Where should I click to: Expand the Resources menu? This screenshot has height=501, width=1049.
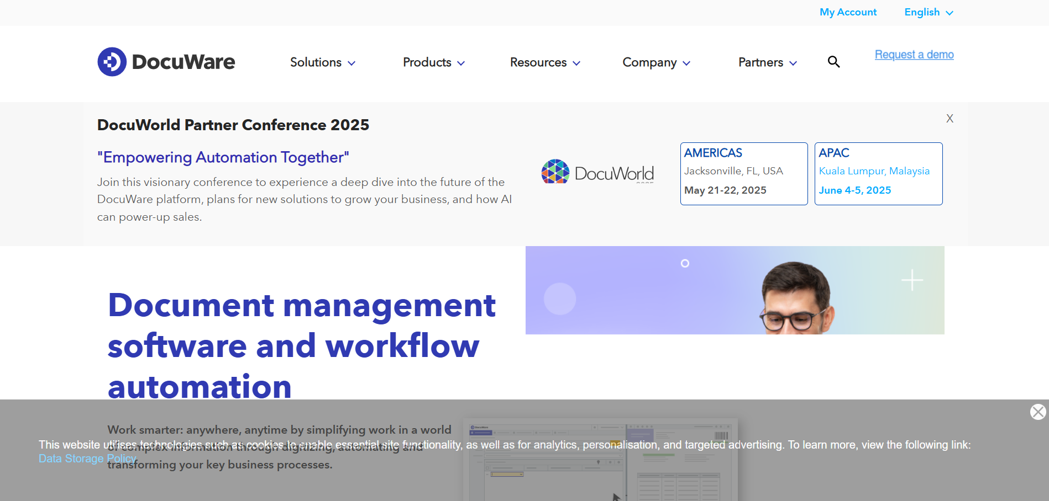click(545, 62)
